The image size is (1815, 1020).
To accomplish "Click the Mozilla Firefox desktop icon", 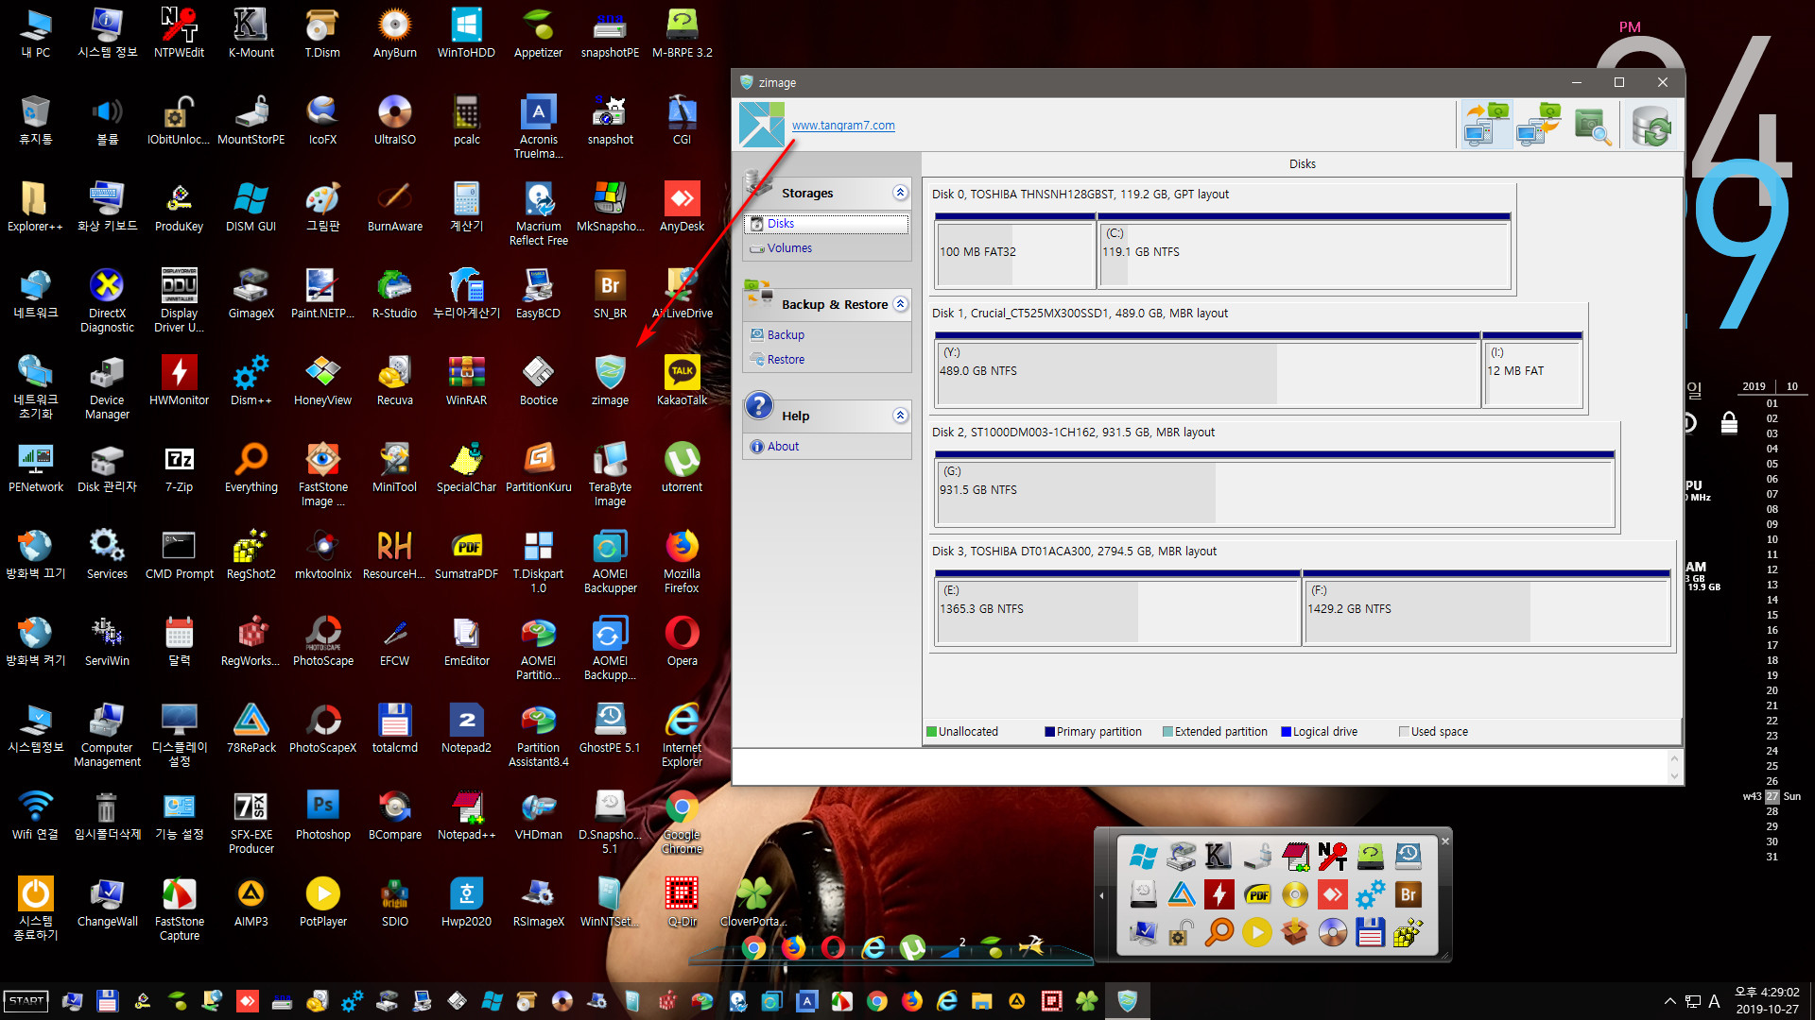I will (x=682, y=561).
